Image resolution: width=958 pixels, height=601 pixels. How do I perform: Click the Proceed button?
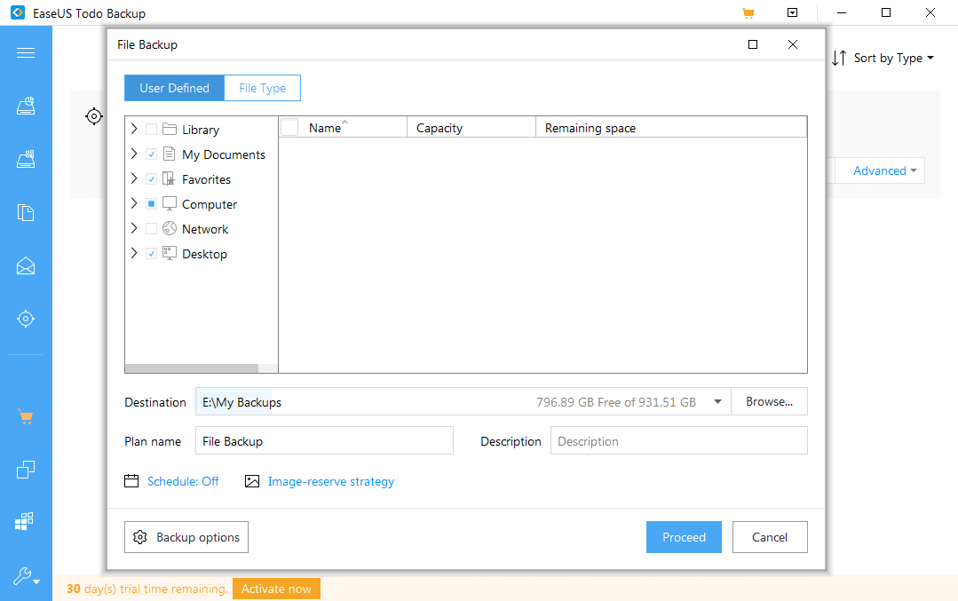pyautogui.click(x=684, y=537)
